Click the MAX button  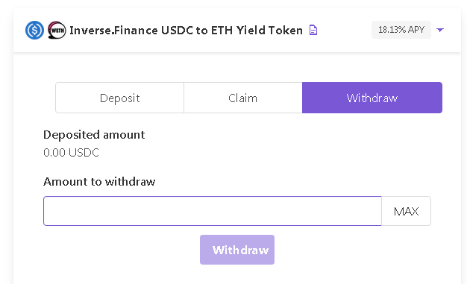coord(406,211)
